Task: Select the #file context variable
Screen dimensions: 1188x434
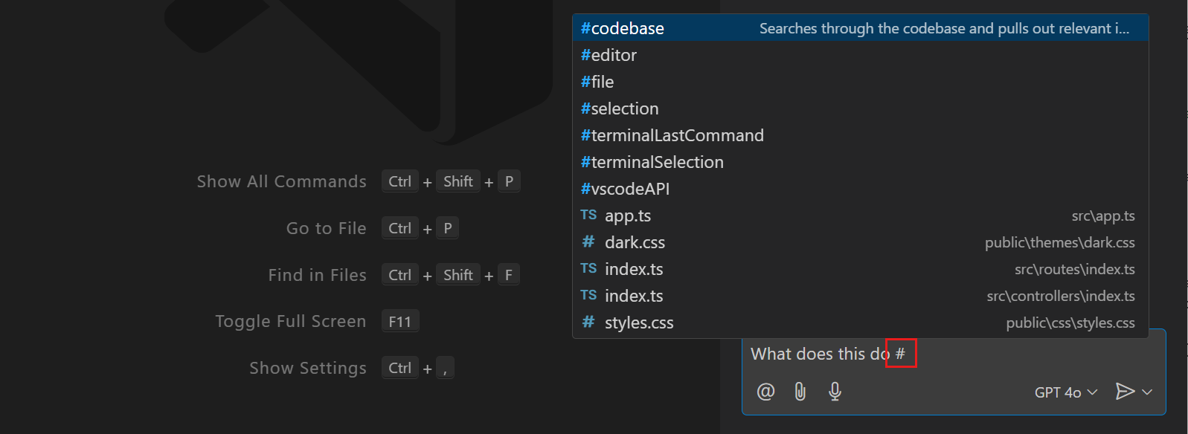Action: (598, 82)
